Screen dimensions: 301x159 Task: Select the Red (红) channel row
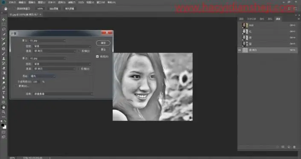click(268, 31)
